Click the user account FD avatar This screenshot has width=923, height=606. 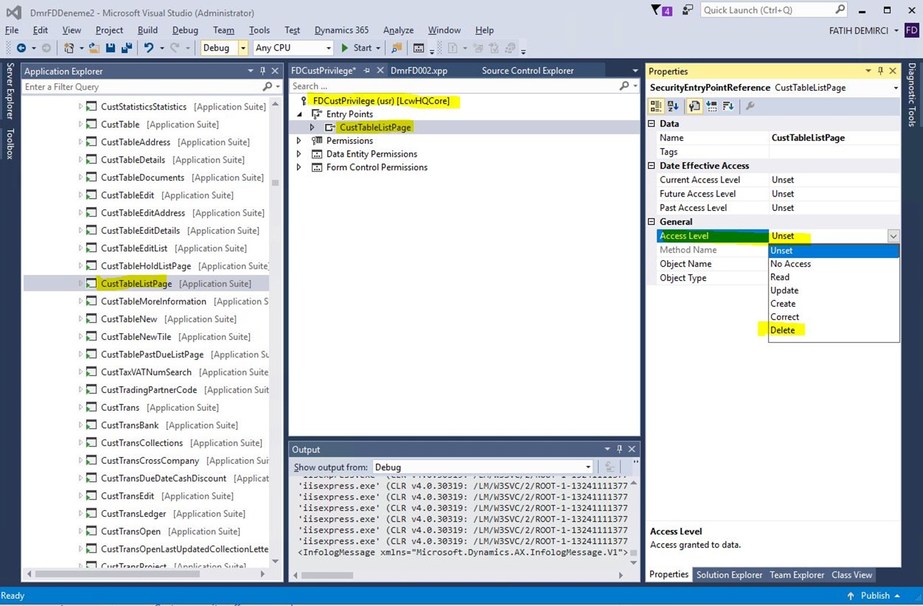(x=912, y=30)
